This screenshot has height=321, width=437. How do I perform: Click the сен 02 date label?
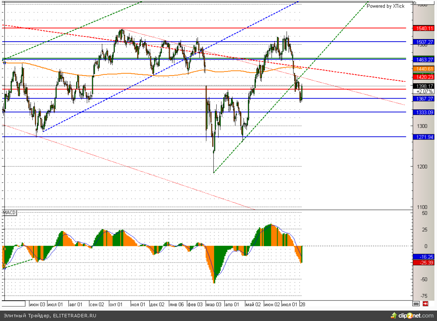(x=97, y=304)
